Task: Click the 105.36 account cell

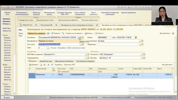Action: click(x=63, y=75)
